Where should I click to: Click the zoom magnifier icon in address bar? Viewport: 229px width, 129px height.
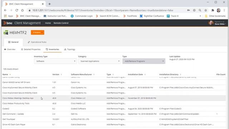click(x=200, y=10)
